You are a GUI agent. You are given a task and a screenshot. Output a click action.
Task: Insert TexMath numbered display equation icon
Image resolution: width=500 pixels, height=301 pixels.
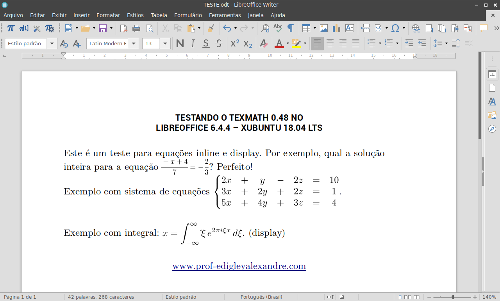pos(24,28)
